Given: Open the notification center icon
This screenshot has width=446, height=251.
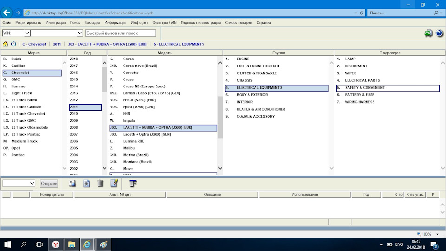Looking at the screenshot, I should [434, 245].
